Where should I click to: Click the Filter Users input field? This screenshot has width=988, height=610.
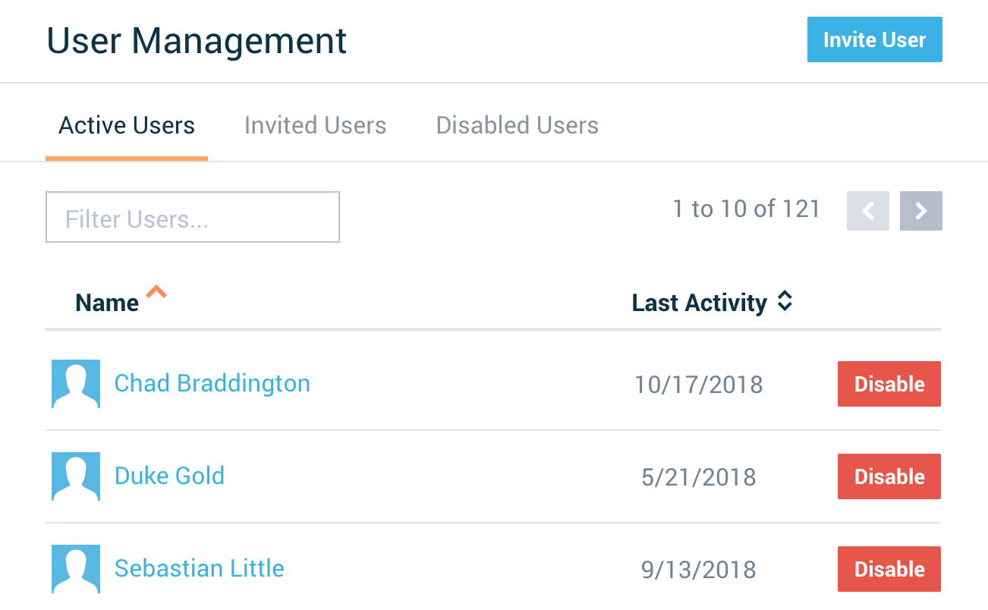click(x=192, y=217)
